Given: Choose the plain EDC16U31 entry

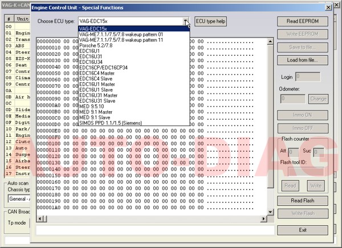Looking at the screenshot, I should [134, 56].
